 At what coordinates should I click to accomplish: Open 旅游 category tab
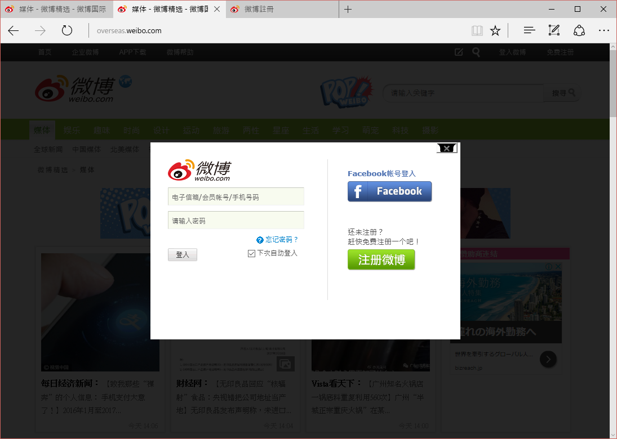[x=221, y=130]
